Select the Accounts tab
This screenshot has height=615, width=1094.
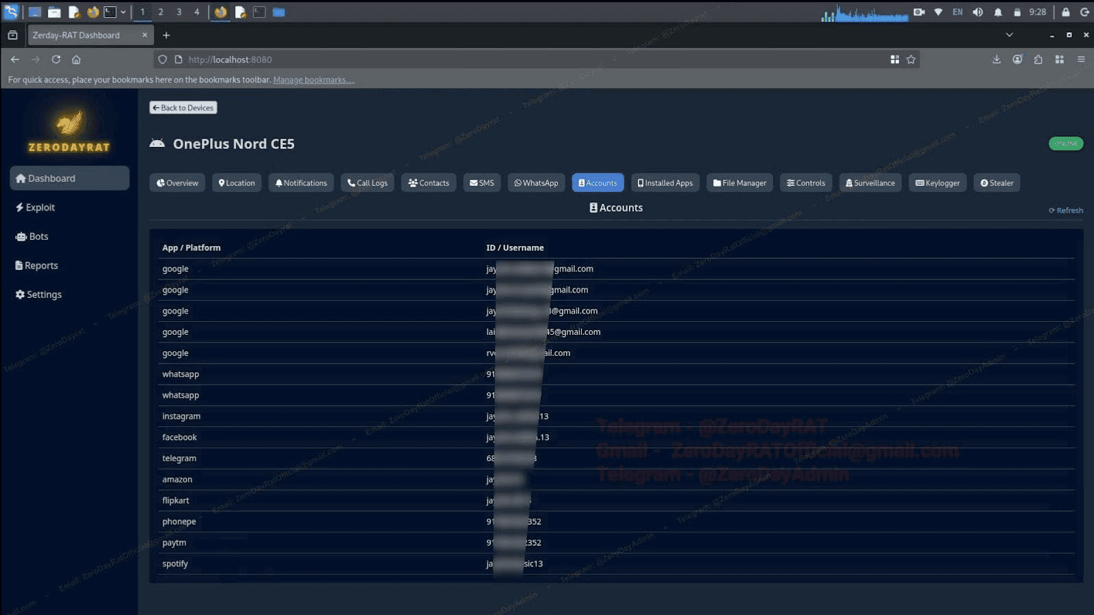pos(598,183)
